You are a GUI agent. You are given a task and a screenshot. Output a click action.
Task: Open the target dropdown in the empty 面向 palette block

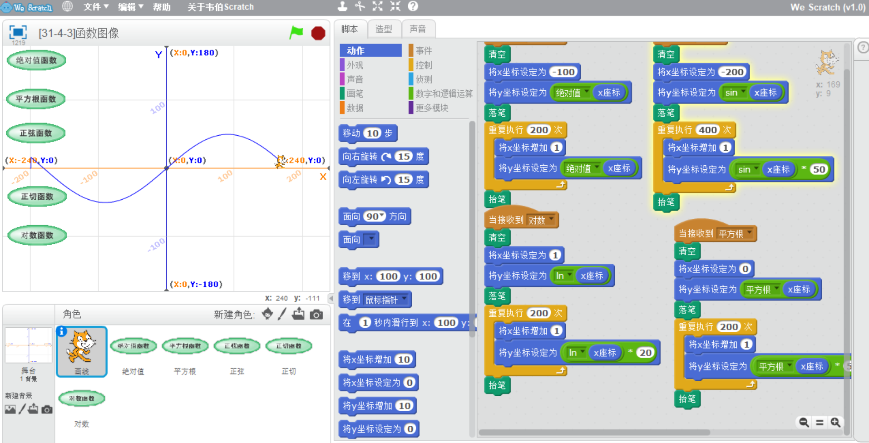pos(371,239)
